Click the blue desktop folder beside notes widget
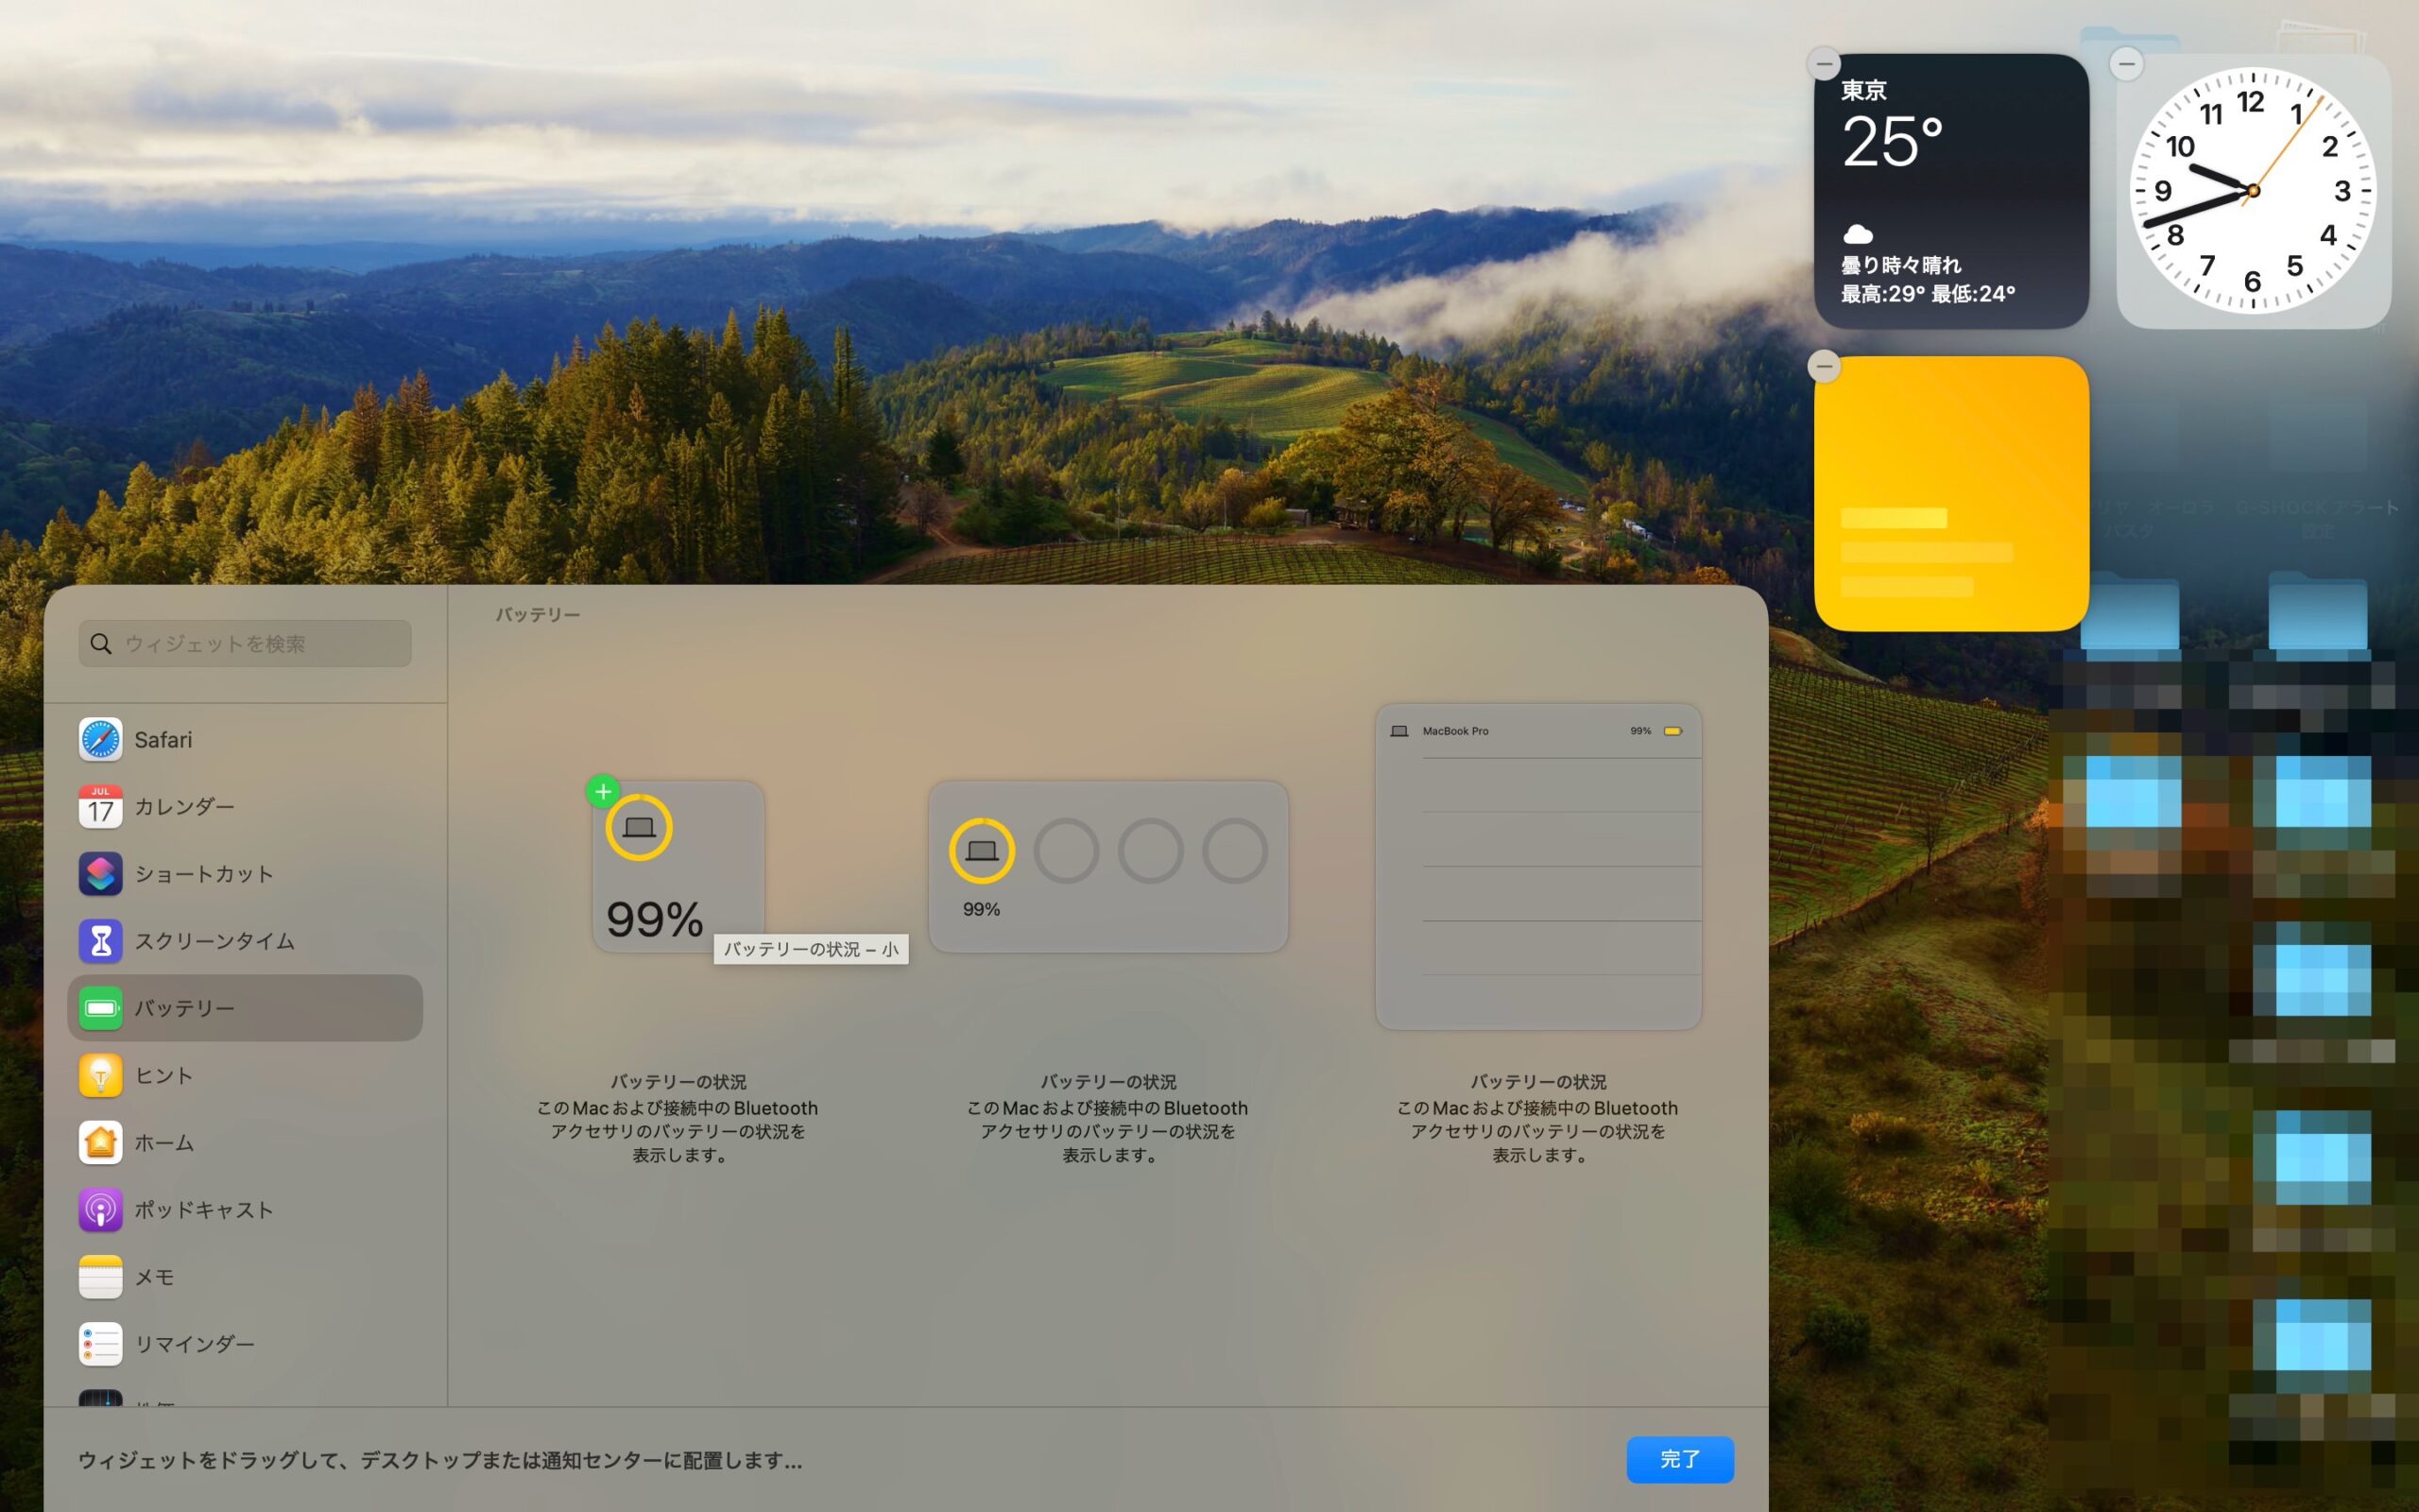 pyautogui.click(x=2130, y=612)
